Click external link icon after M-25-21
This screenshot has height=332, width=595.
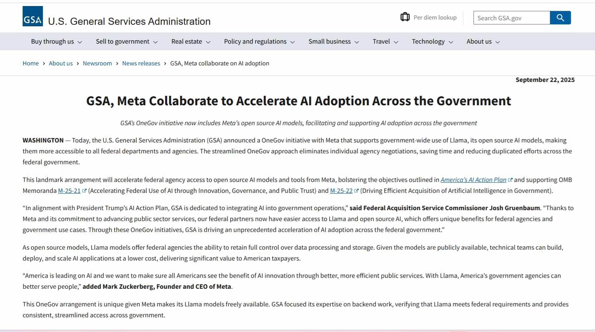[x=84, y=191]
